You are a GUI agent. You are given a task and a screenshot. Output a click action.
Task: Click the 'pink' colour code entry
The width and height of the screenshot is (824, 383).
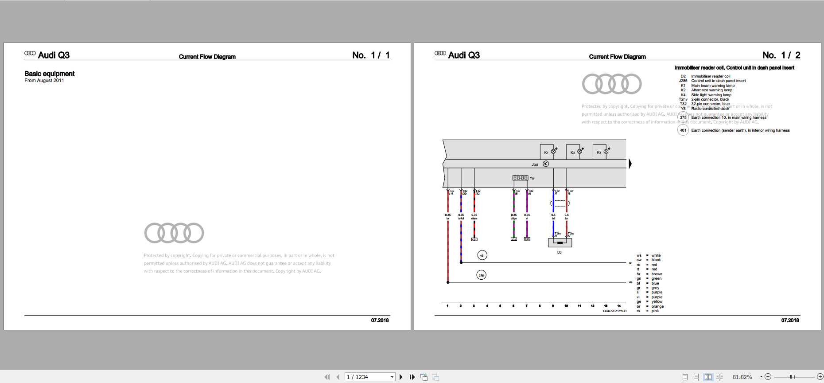(x=655, y=311)
